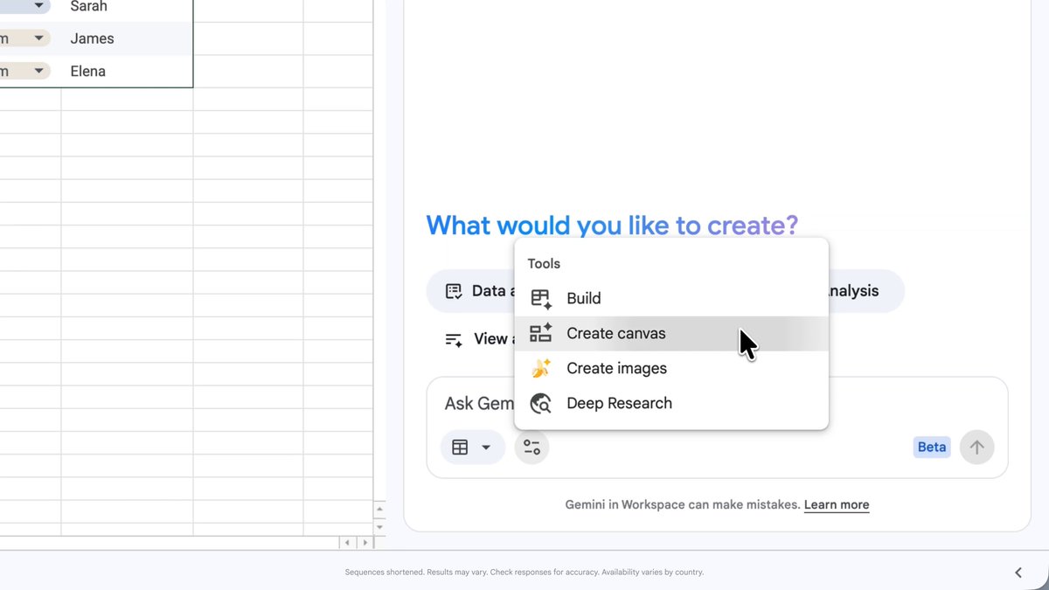Click spreadsheet vertical scroll up arrow
This screenshot has width=1049, height=590.
coord(379,508)
